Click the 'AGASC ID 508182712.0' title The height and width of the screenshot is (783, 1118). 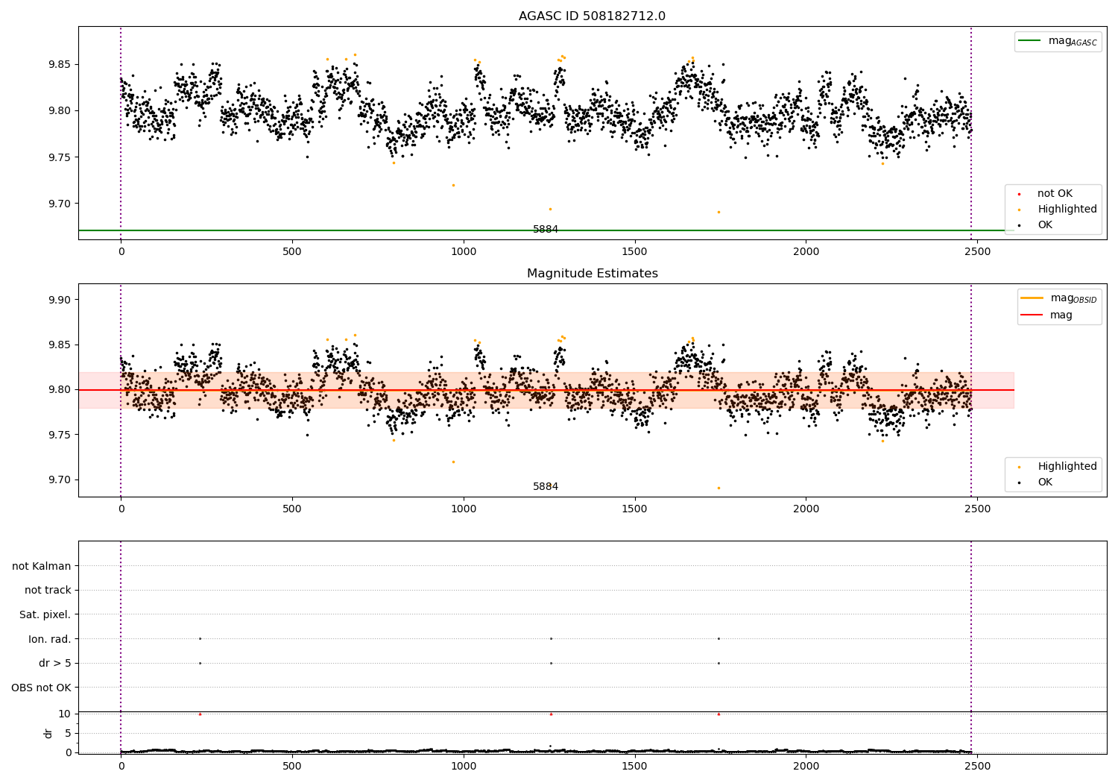click(x=592, y=16)
